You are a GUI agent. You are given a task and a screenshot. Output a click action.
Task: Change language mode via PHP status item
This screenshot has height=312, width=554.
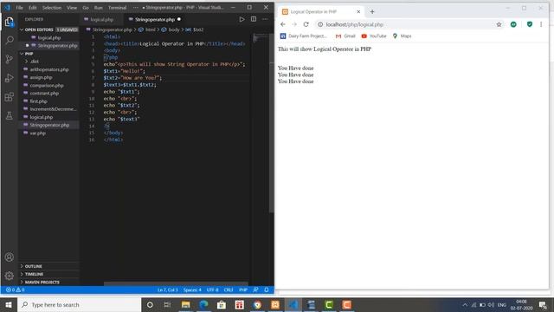click(x=243, y=289)
